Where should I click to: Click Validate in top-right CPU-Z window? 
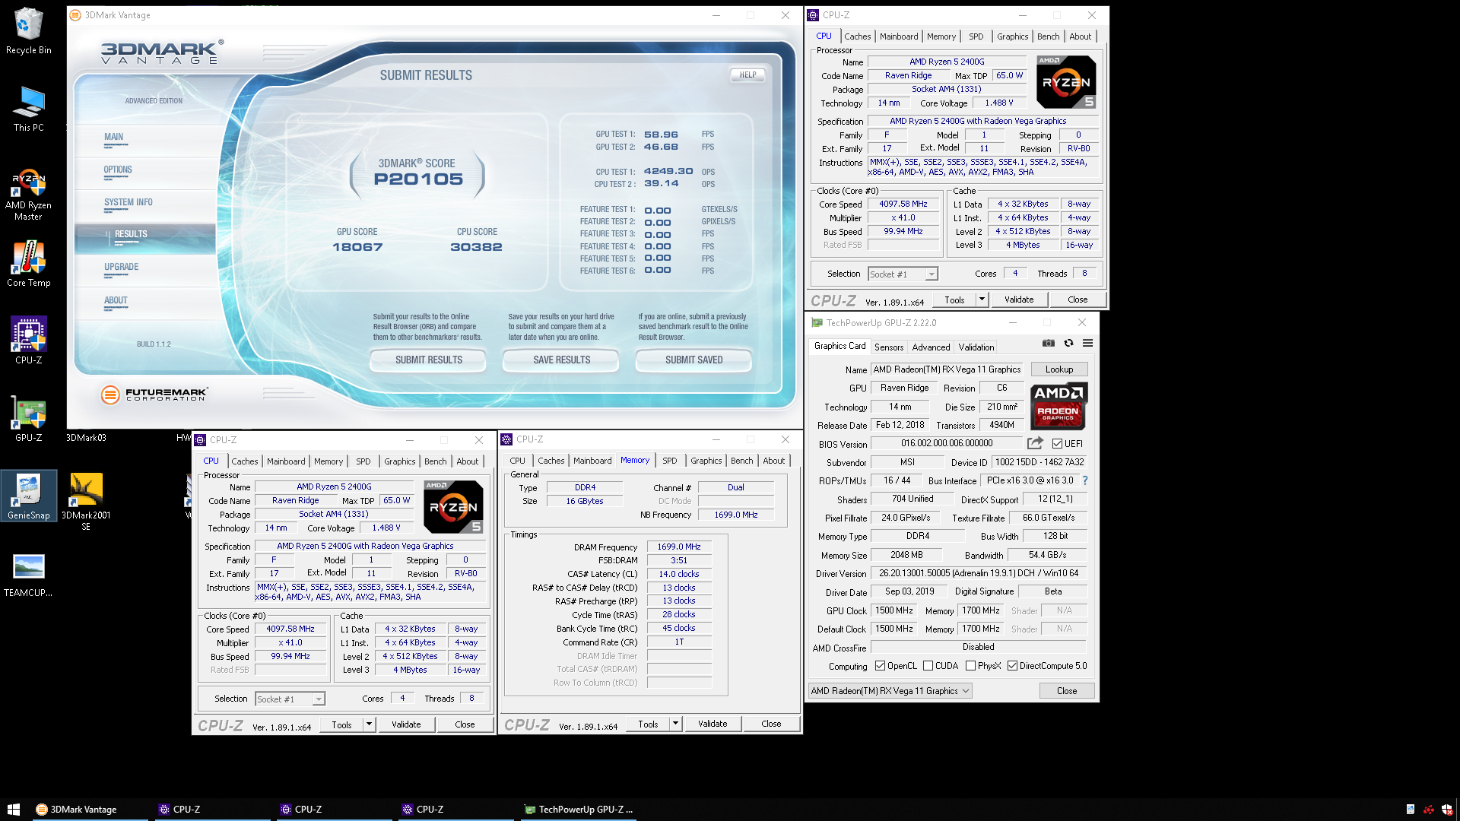[x=1019, y=300]
